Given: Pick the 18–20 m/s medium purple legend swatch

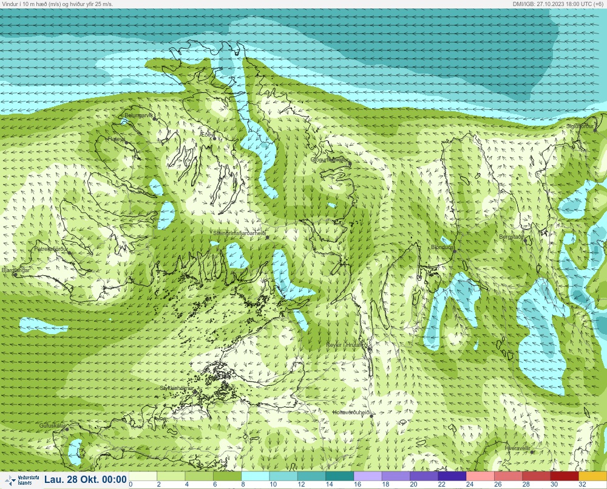Looking at the screenshot, I should tap(396, 476).
